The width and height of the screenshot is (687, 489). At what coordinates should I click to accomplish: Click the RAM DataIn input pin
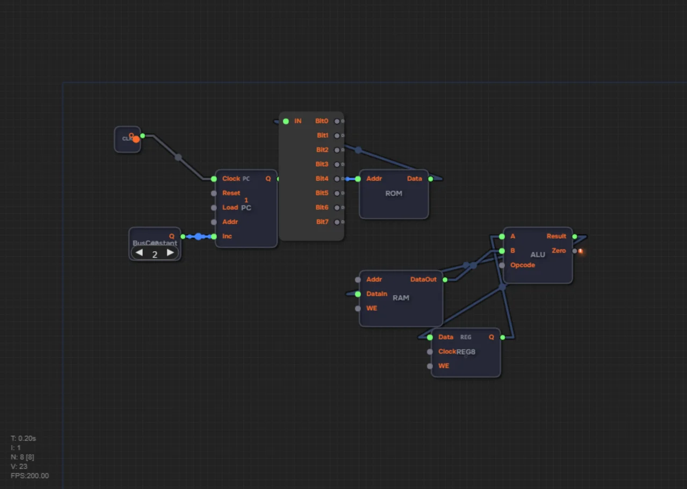[x=358, y=294]
